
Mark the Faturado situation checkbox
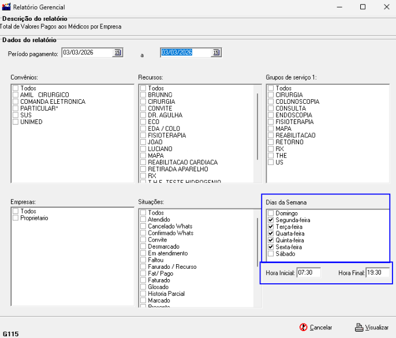pyautogui.click(x=143, y=280)
